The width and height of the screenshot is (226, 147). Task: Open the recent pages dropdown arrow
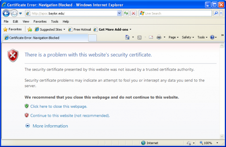(x=21, y=13)
